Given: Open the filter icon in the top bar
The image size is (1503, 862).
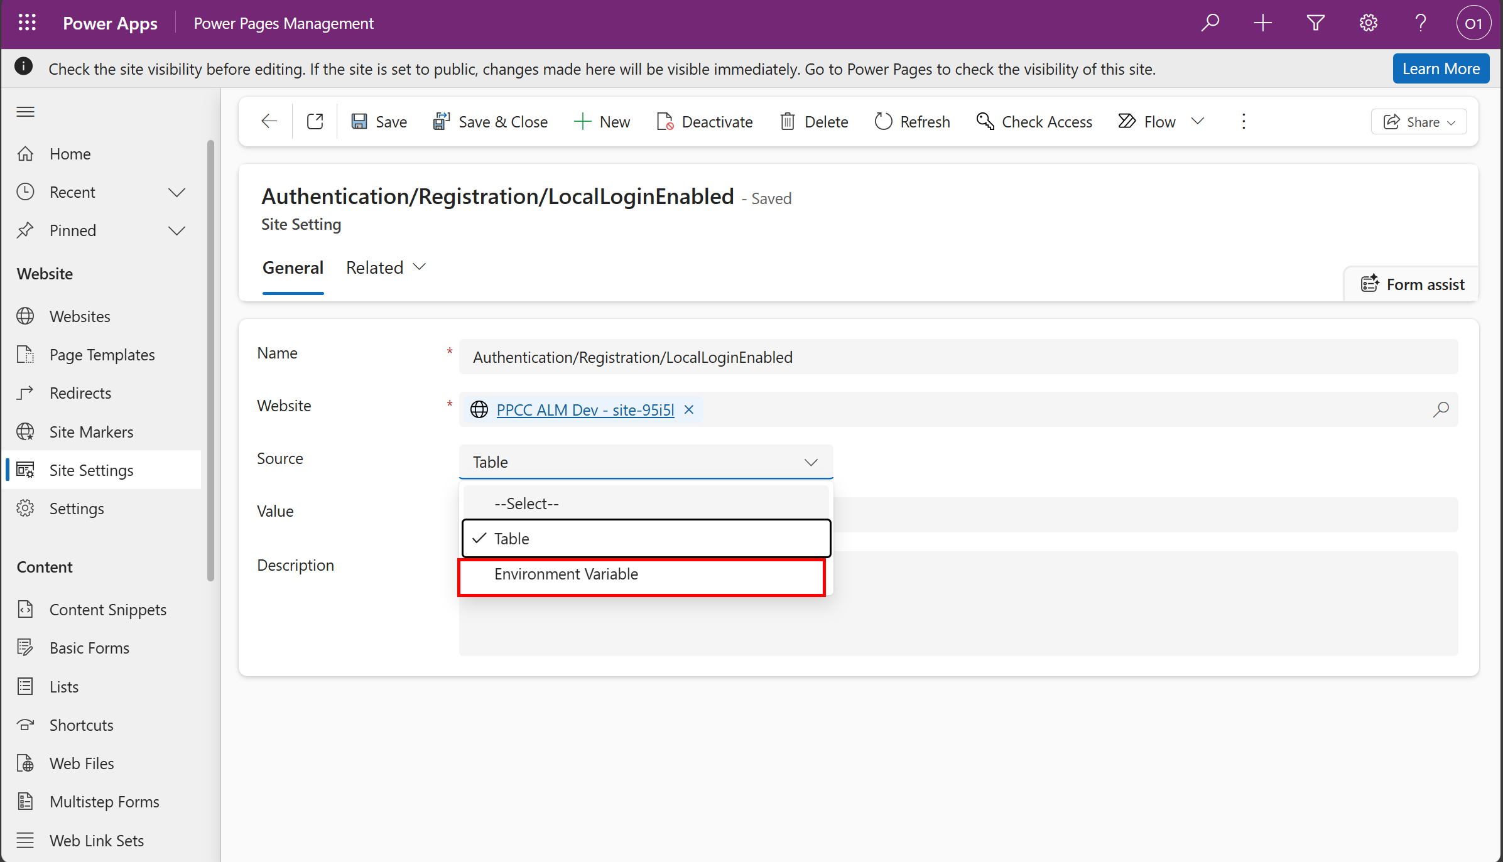Looking at the screenshot, I should [x=1315, y=23].
